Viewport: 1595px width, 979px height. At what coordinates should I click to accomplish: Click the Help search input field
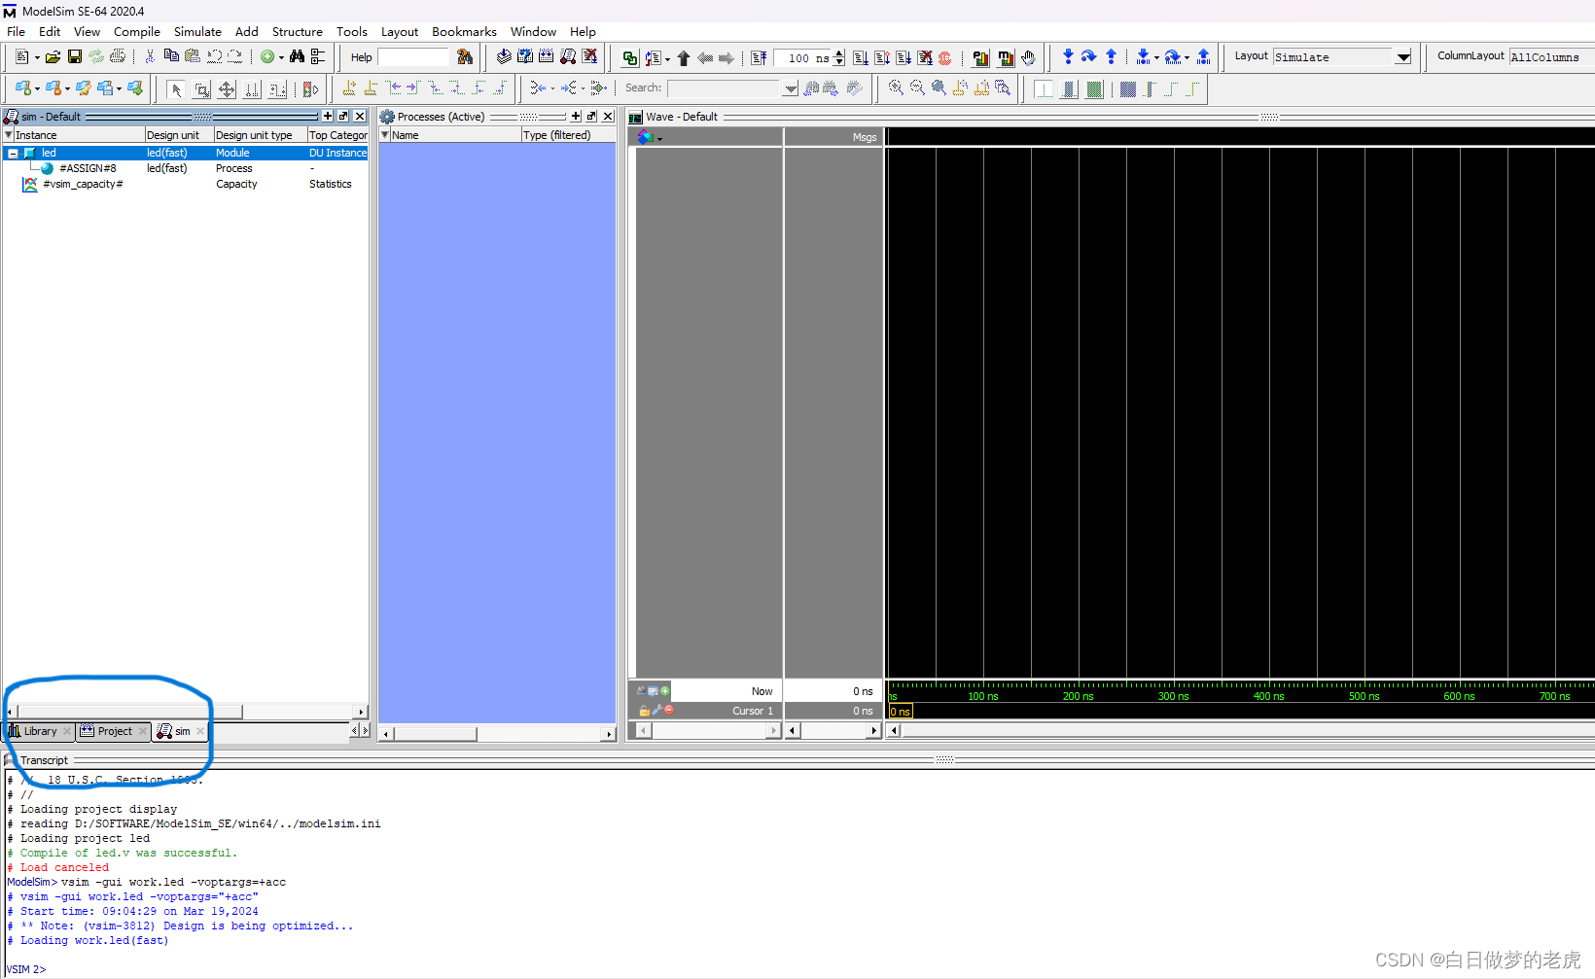[x=413, y=57]
